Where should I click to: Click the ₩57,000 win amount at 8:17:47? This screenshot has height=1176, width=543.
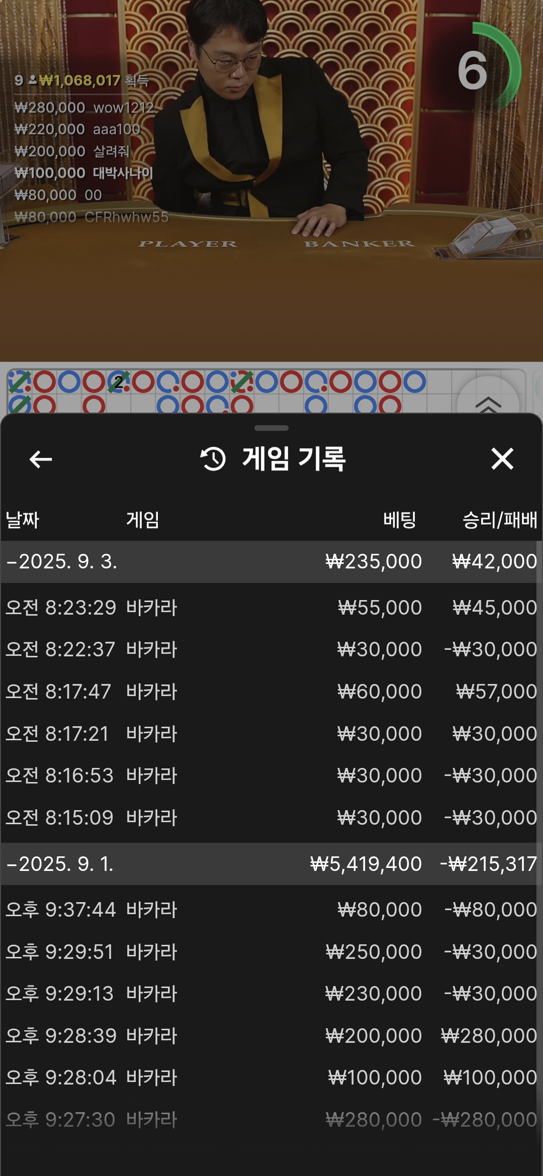point(497,692)
